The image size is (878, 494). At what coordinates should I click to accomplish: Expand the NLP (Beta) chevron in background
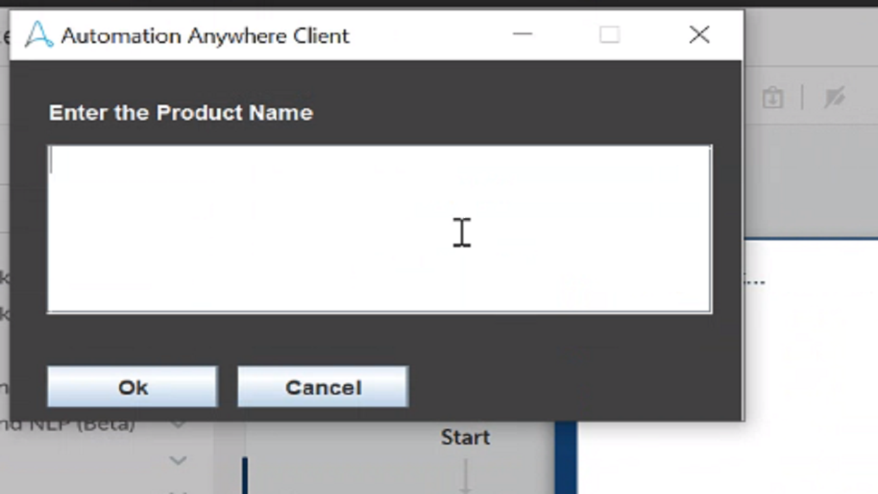pos(178,424)
